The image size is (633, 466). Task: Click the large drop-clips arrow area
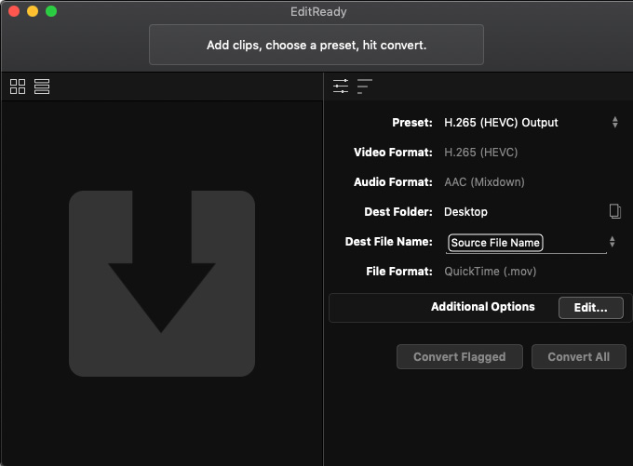[161, 284]
